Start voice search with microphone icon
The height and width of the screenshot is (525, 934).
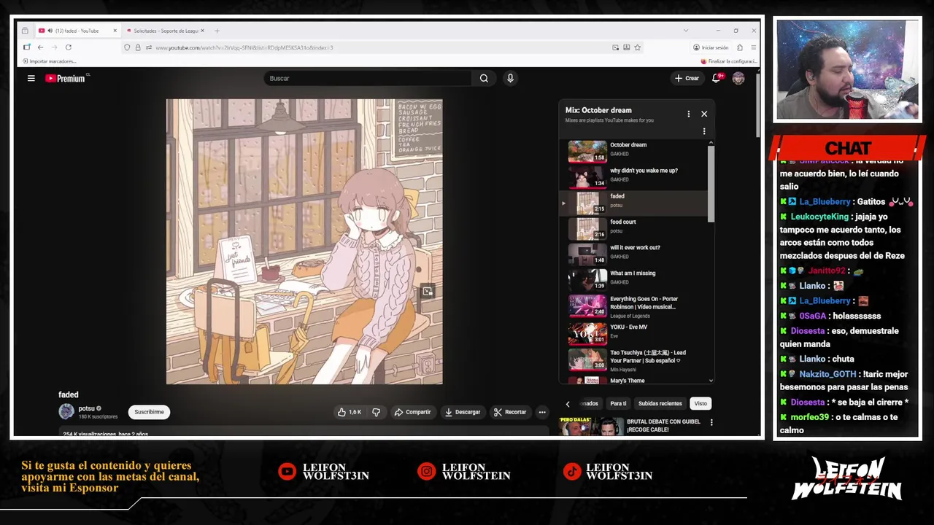pos(510,78)
